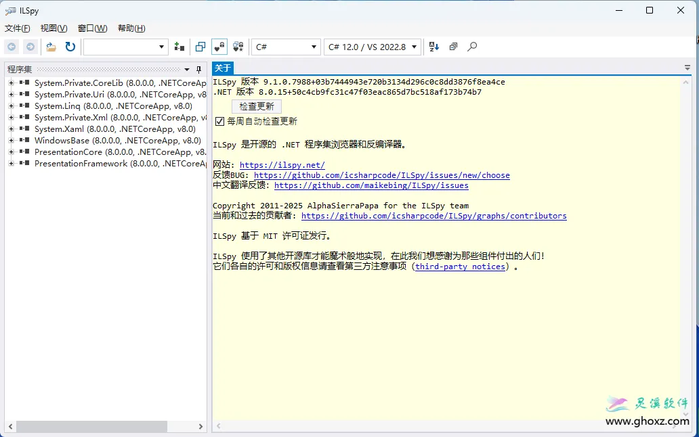Select System.Private.CoreLib in the tree
Image resolution: width=699 pixels, height=437 pixels.
tap(121, 83)
